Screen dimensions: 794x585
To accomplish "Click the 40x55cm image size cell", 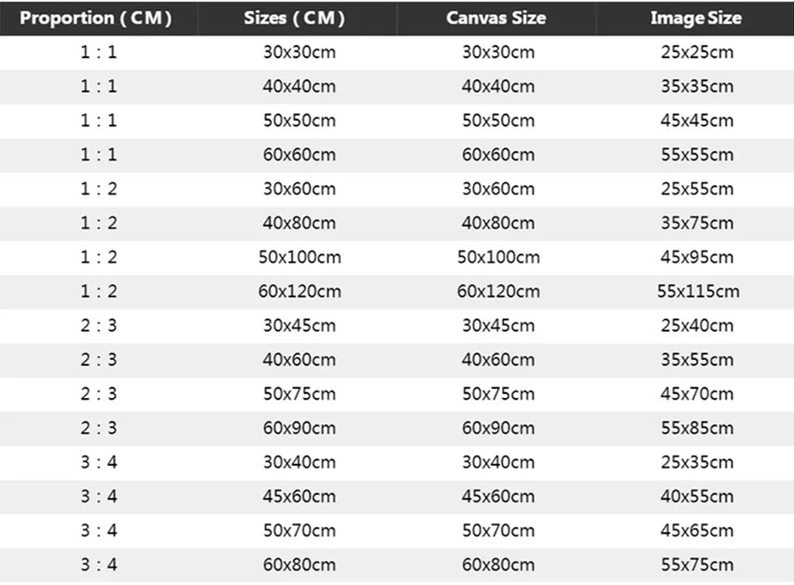I will (697, 496).
